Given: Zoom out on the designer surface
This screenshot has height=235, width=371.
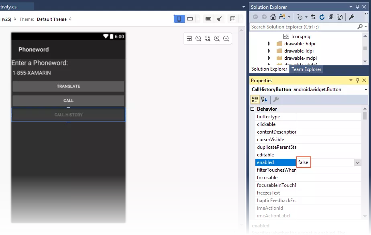Looking at the screenshot, I should [226, 38].
